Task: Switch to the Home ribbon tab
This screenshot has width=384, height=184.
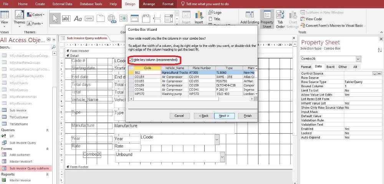Action: click(23, 4)
